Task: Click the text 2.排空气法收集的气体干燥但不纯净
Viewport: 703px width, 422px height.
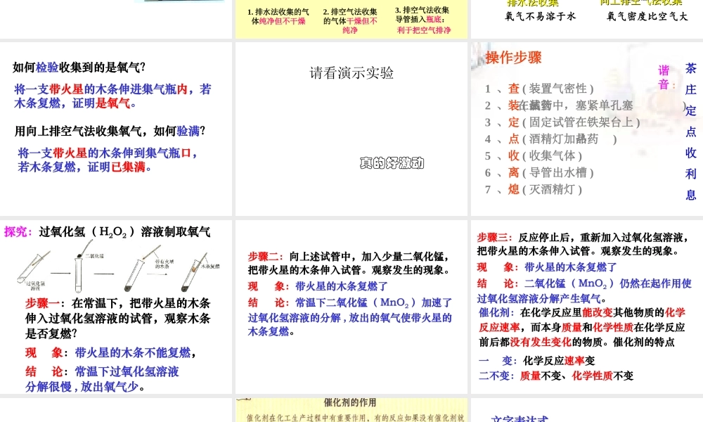Action: (x=350, y=20)
